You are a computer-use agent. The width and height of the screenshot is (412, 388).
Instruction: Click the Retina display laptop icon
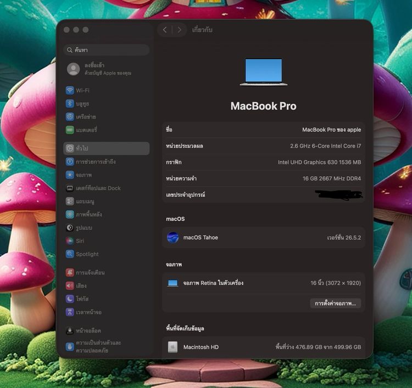(x=172, y=283)
